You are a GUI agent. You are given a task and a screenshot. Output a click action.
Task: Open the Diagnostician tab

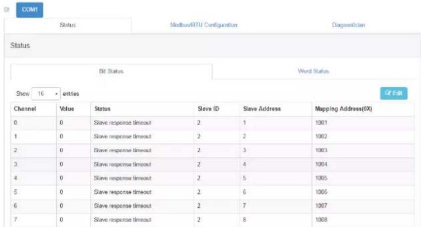pyautogui.click(x=348, y=25)
